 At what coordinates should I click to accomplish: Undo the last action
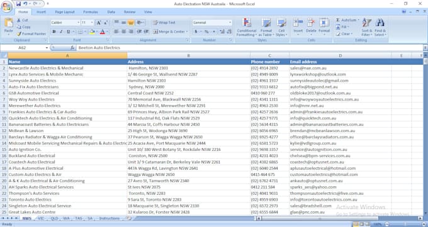[25, 4]
